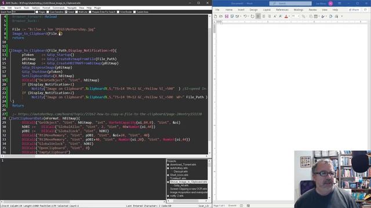The width and height of the screenshot is (371, 208).
Task: Enable Require Enter For Search checkbox
Action: (90, 12)
